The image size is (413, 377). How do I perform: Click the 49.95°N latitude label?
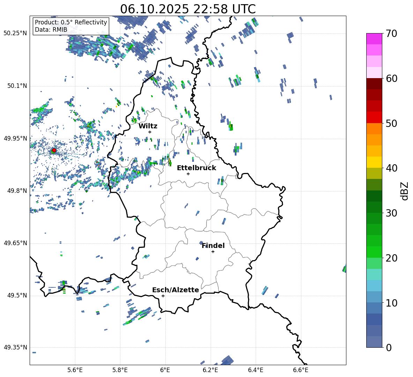(15, 138)
